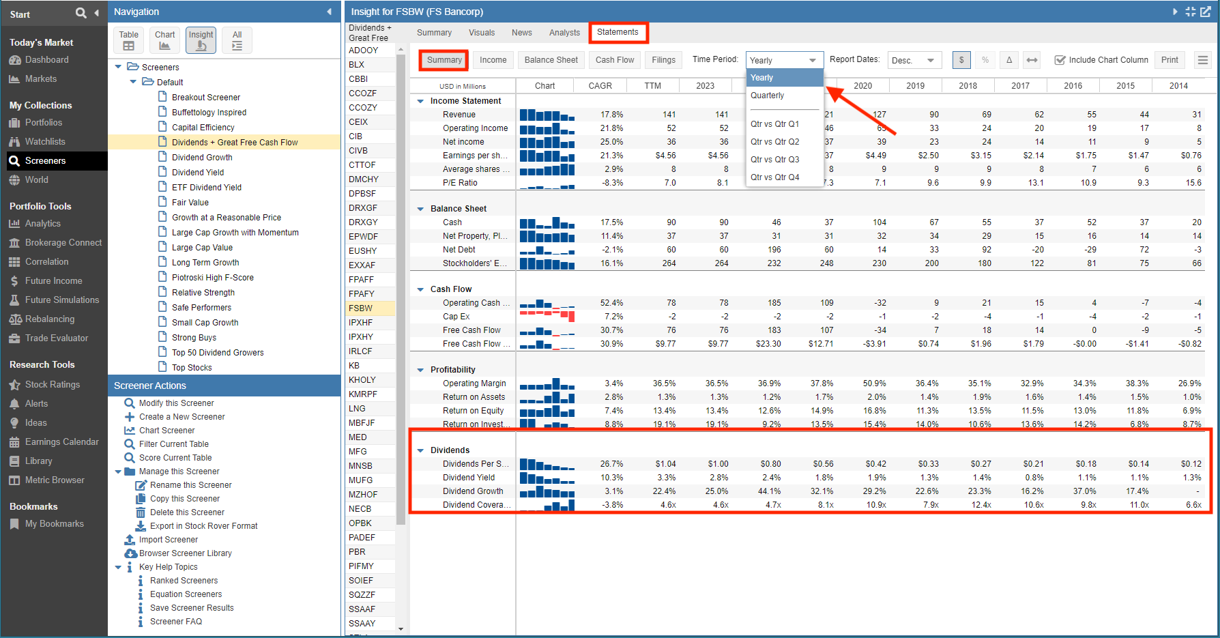Collapse the Cash Flow section

420,289
